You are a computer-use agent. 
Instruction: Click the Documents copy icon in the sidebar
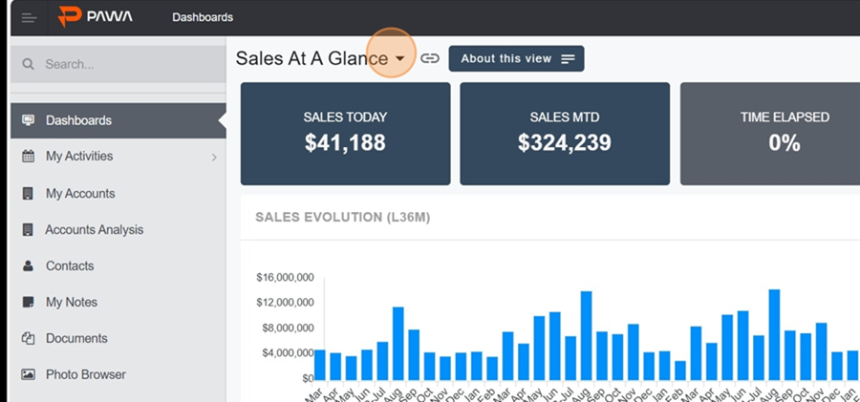28,339
